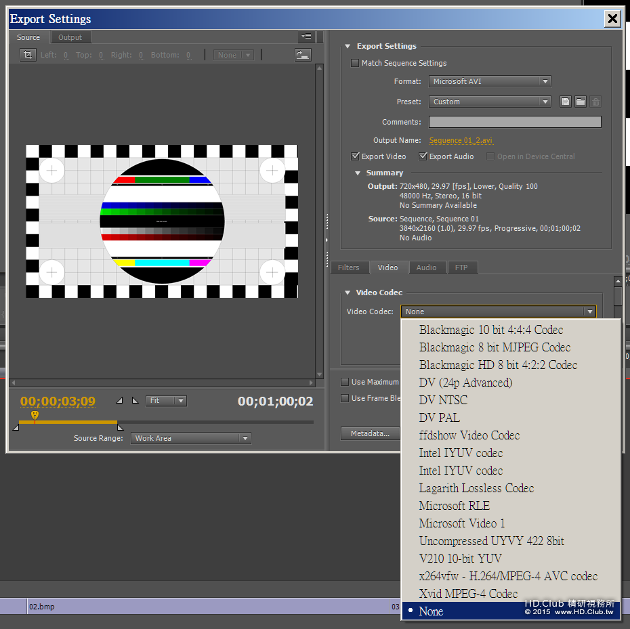Open the Source Range Work Area dropdown
The image size is (630, 629).
(191, 438)
